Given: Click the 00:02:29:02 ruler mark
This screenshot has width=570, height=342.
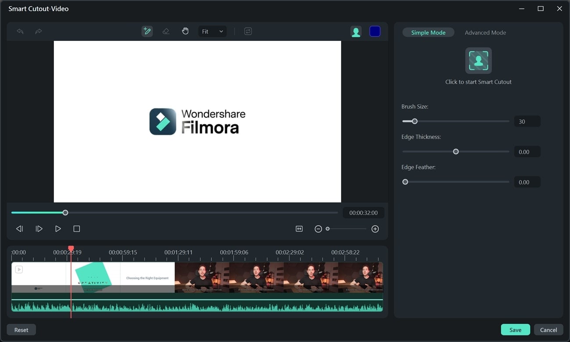Looking at the screenshot, I should click(x=290, y=252).
